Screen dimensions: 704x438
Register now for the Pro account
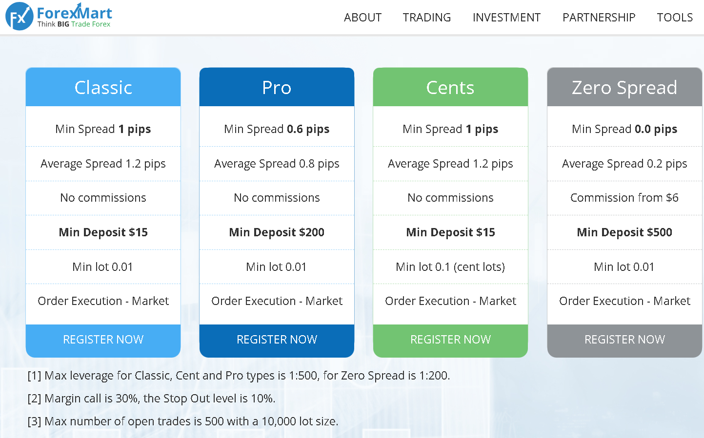(277, 340)
